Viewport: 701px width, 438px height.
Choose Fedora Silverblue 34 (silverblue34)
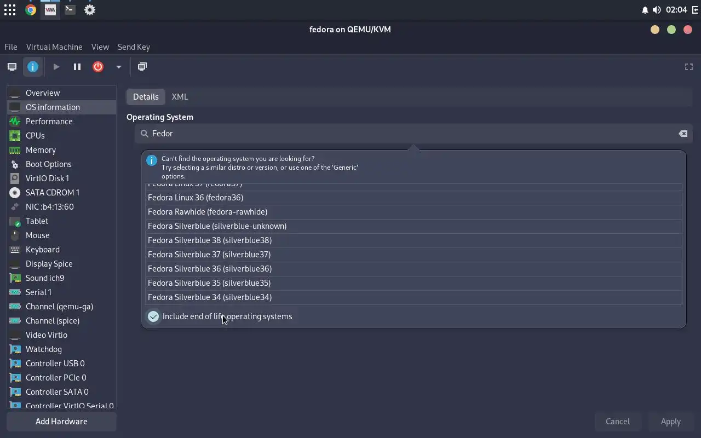(413, 297)
